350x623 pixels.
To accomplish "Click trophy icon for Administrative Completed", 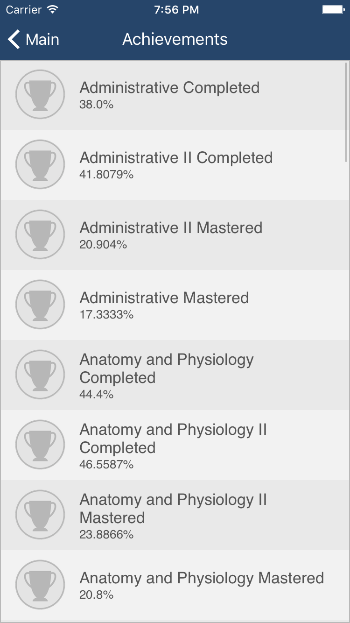I will pos(40,94).
